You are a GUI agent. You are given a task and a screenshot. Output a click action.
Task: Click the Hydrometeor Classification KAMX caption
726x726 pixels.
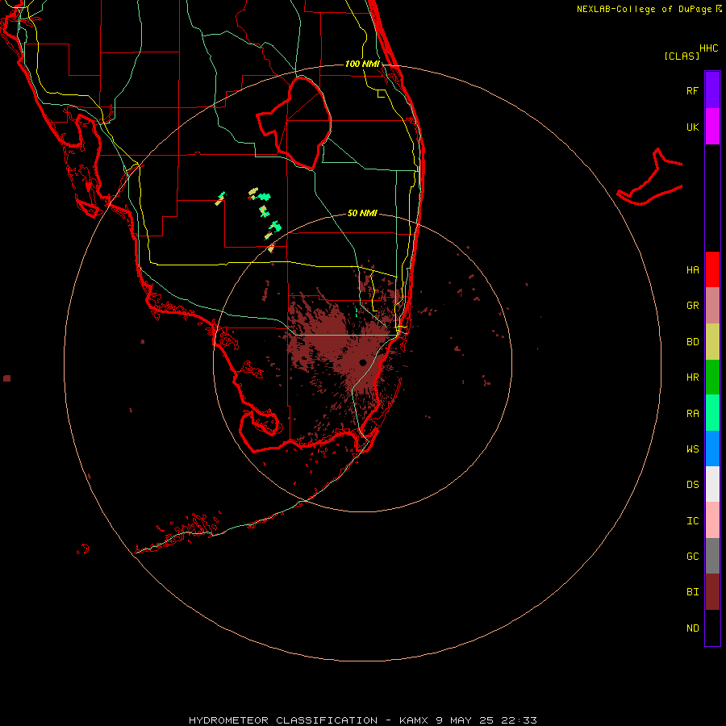point(362,720)
